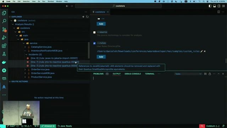Open KAI panel more actions ellipsis
The image size is (227, 128).
click(x=86, y=12)
